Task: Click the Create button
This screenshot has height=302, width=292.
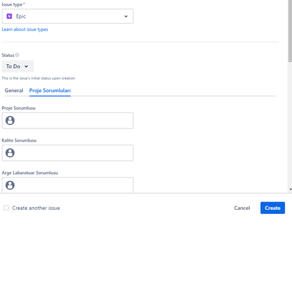Action: coord(272,208)
